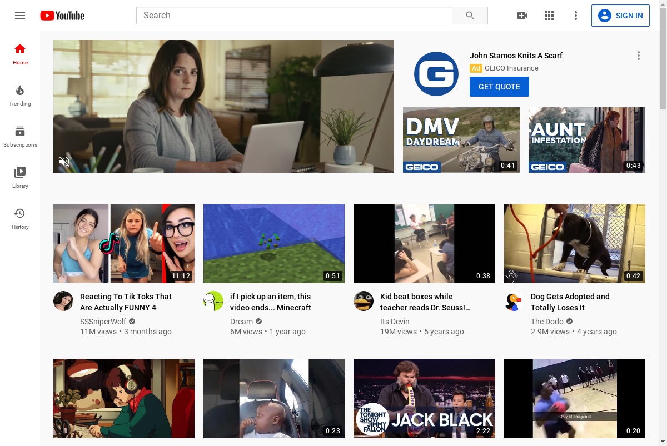This screenshot has width=667, height=446.
Task: Open Subscriptions in sidebar
Action: tap(20, 136)
